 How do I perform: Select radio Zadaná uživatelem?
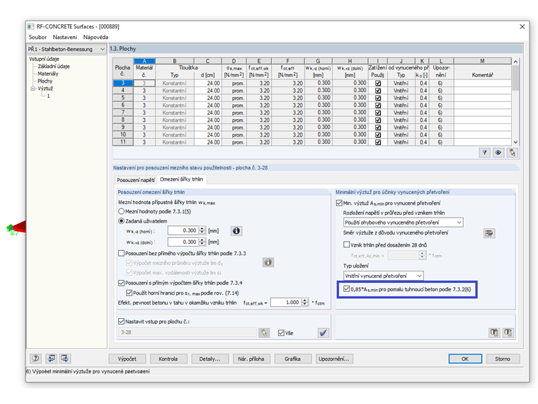coord(121,221)
